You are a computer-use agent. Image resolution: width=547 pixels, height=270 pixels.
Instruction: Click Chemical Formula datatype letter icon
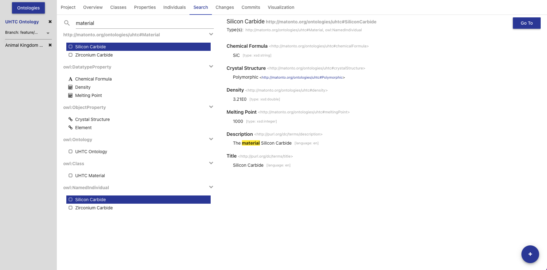point(70,79)
